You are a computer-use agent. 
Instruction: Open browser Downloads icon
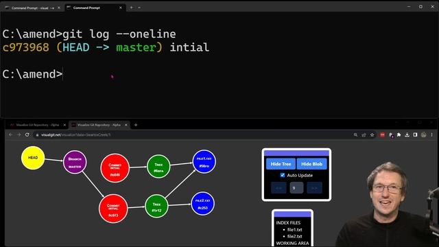point(407,135)
